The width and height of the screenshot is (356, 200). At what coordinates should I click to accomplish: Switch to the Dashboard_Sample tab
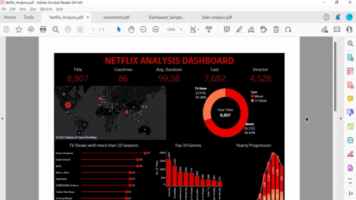coord(166,17)
